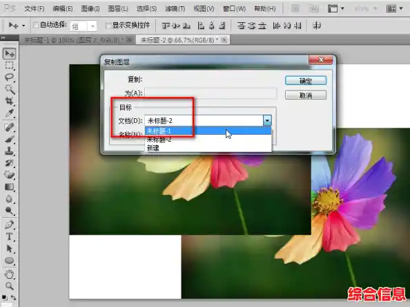Open the 编辑(E) menu

[x=63, y=9]
